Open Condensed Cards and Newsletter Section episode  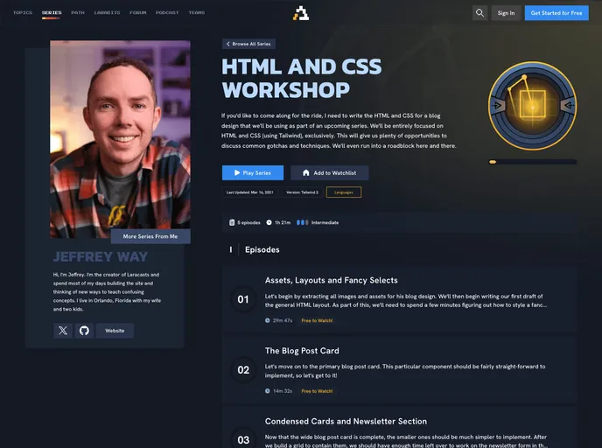(x=346, y=421)
